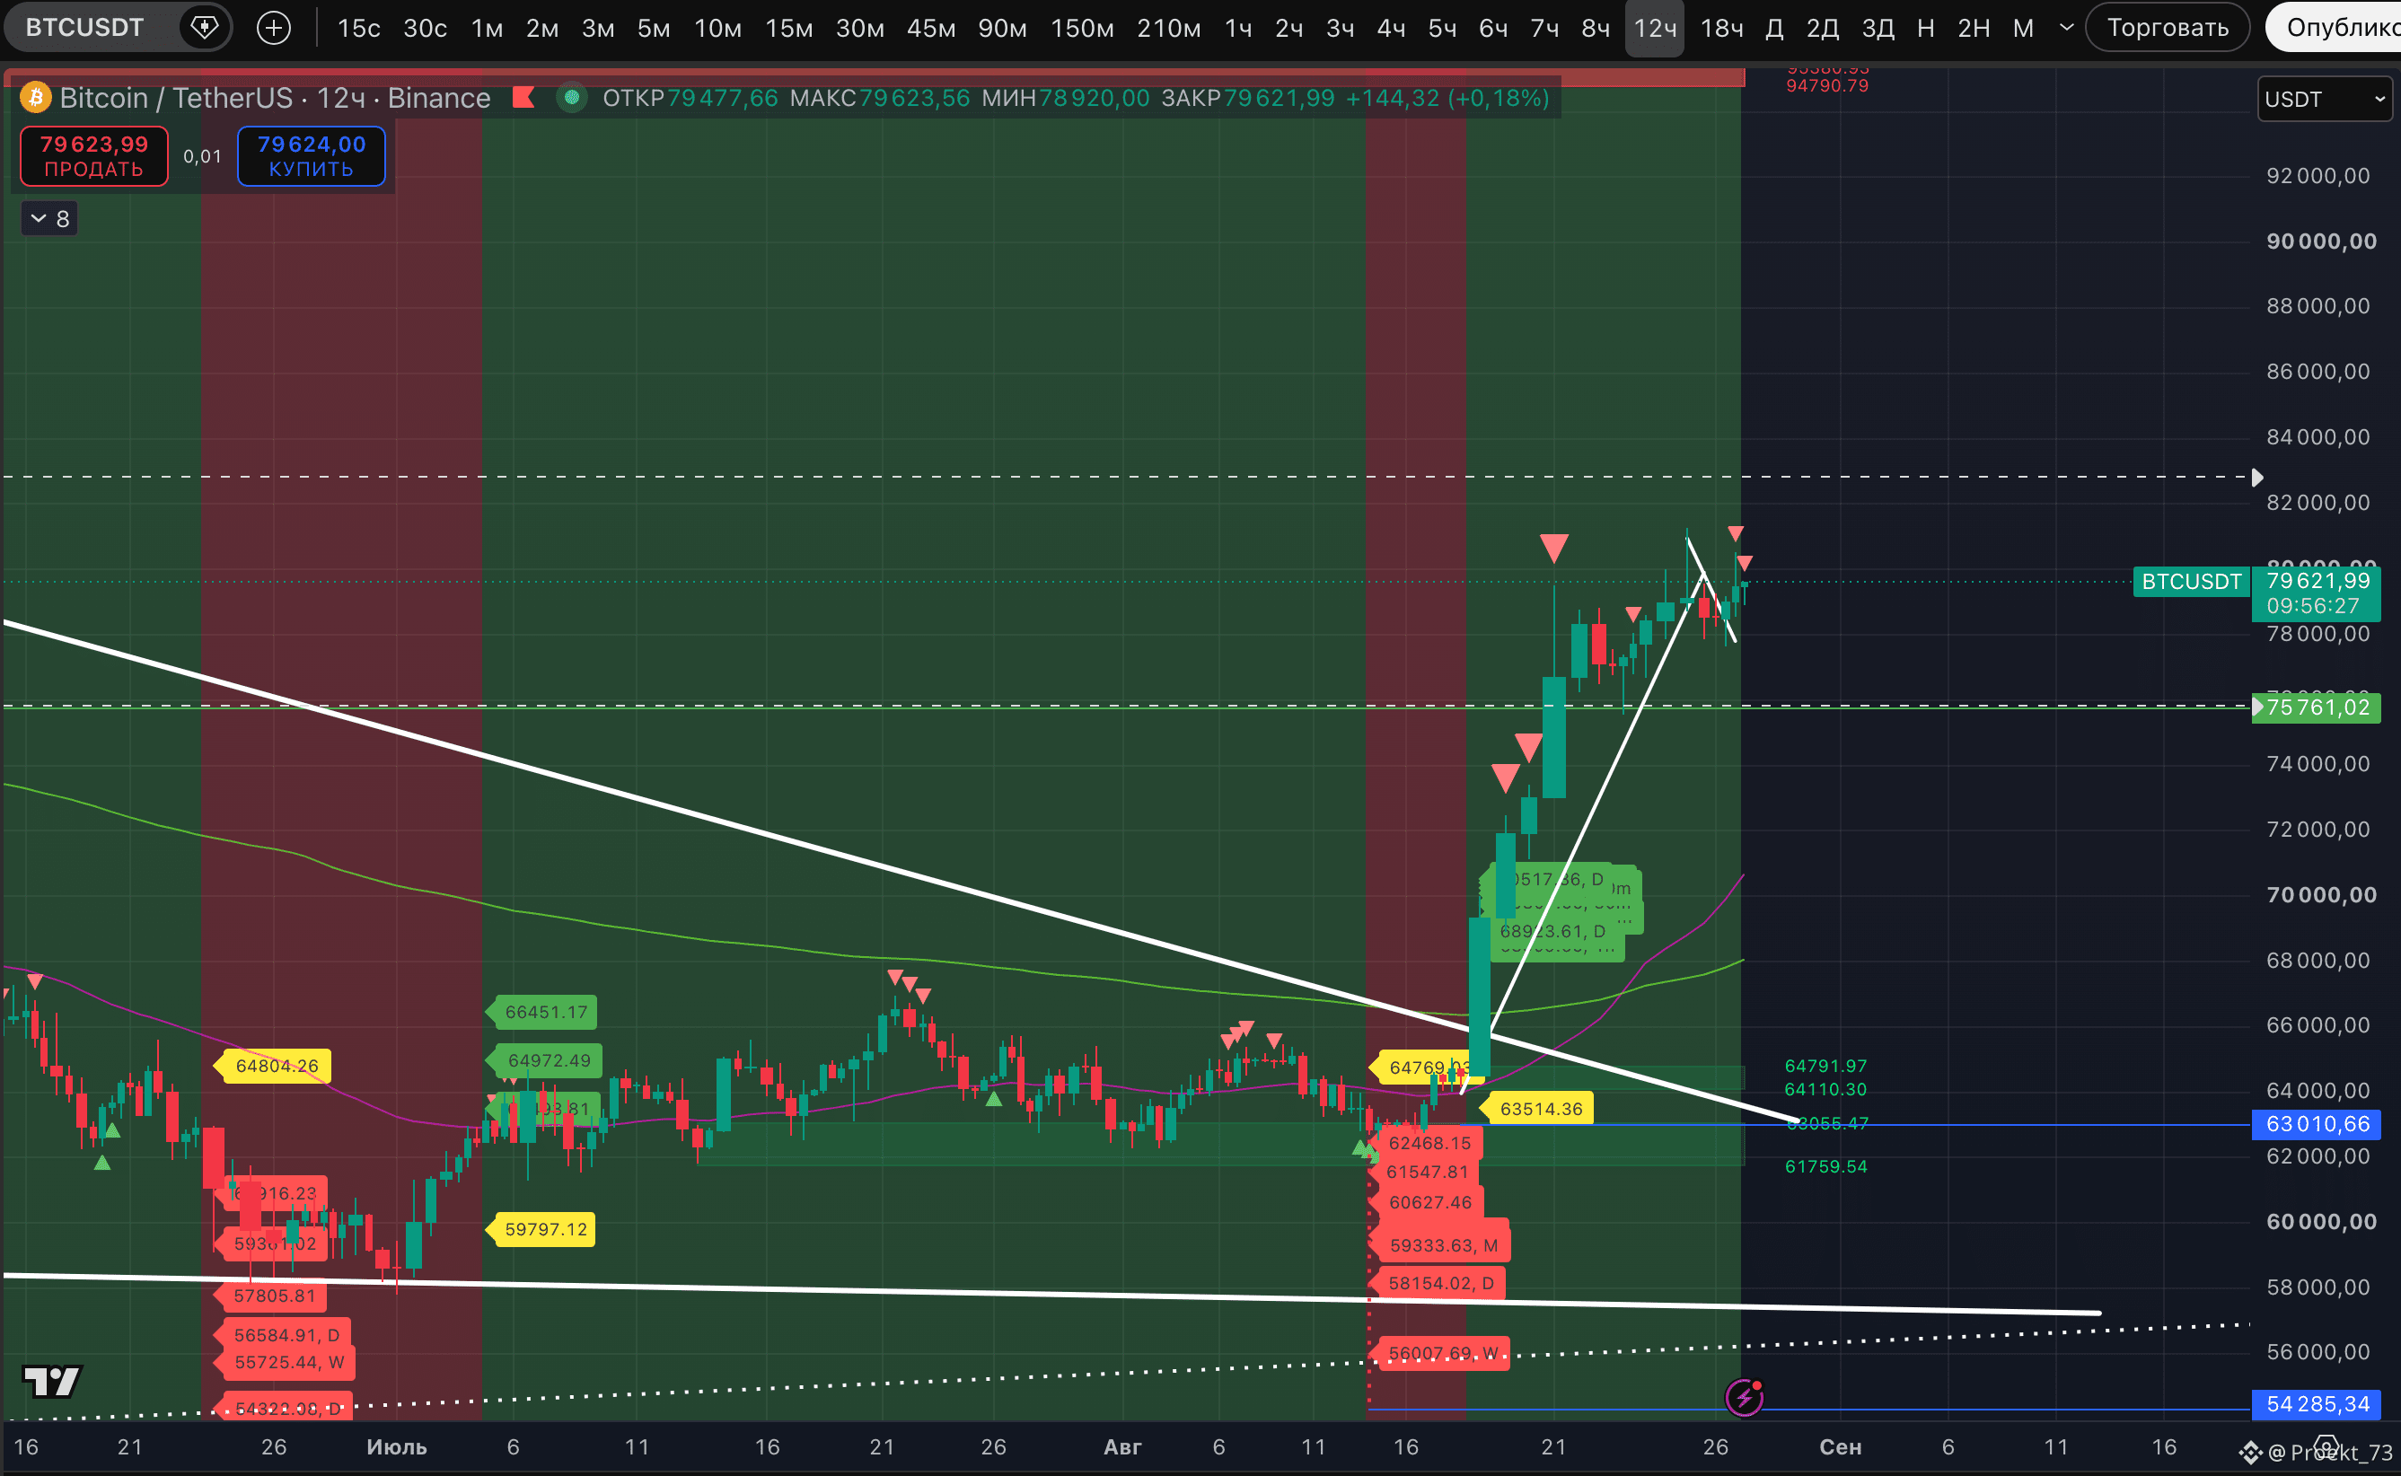Select the monthly М timeframe
The height and width of the screenshot is (1476, 2401).
(2023, 29)
